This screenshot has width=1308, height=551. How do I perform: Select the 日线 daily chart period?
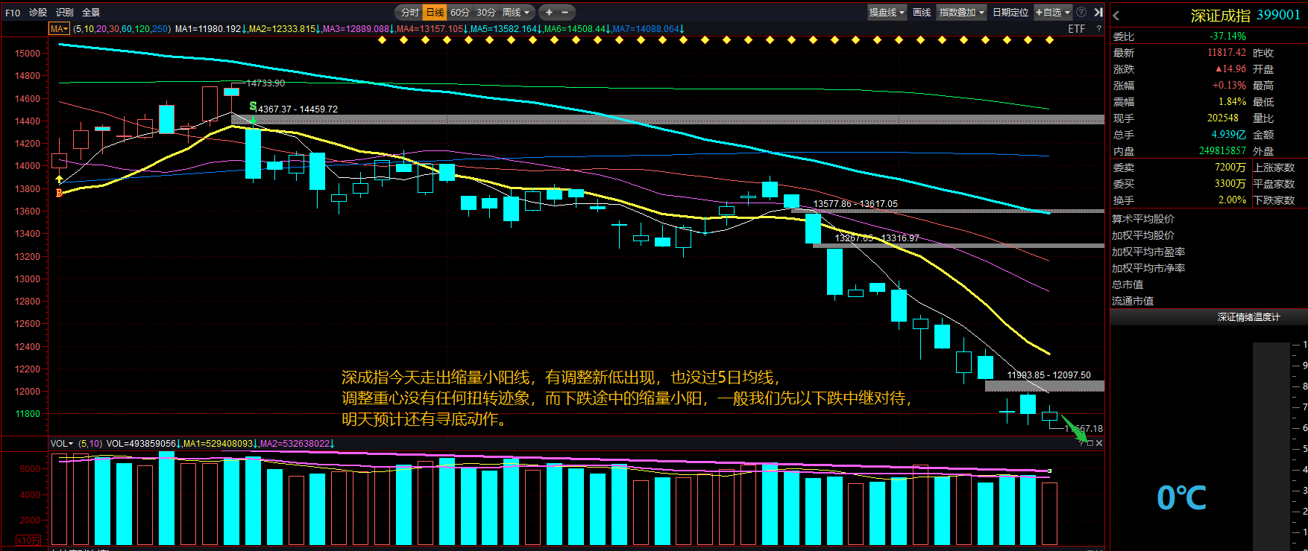click(x=435, y=12)
